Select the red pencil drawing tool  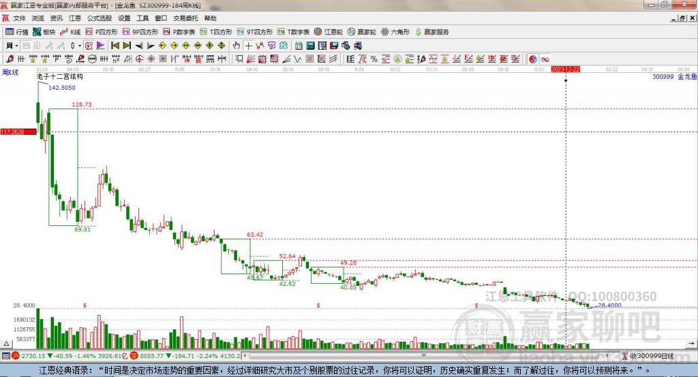point(10,59)
